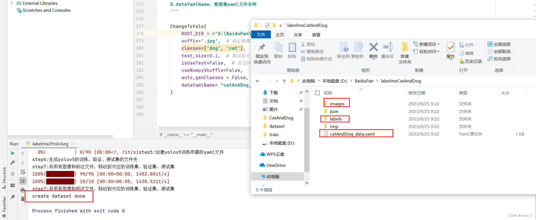Open the 文件 ribbon tab in Explorer
This screenshot has width=536, height=220.
(261, 34)
